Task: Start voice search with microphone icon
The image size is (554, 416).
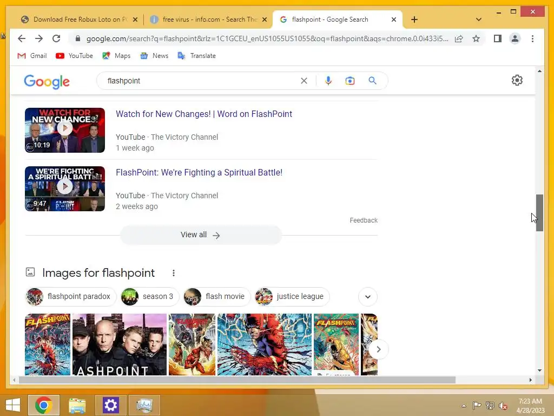Action: tap(328, 81)
